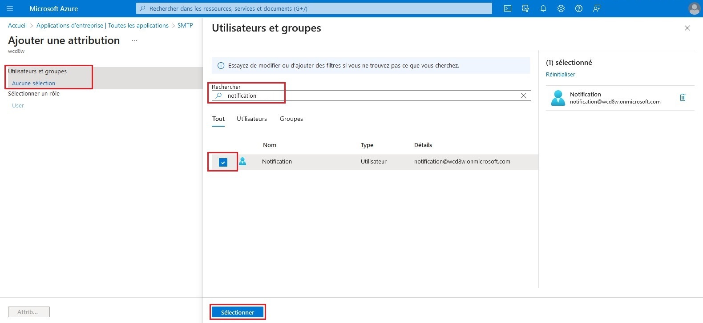Click the Notification name in the selected panel
Screen dimensions: 703x323
586,94
